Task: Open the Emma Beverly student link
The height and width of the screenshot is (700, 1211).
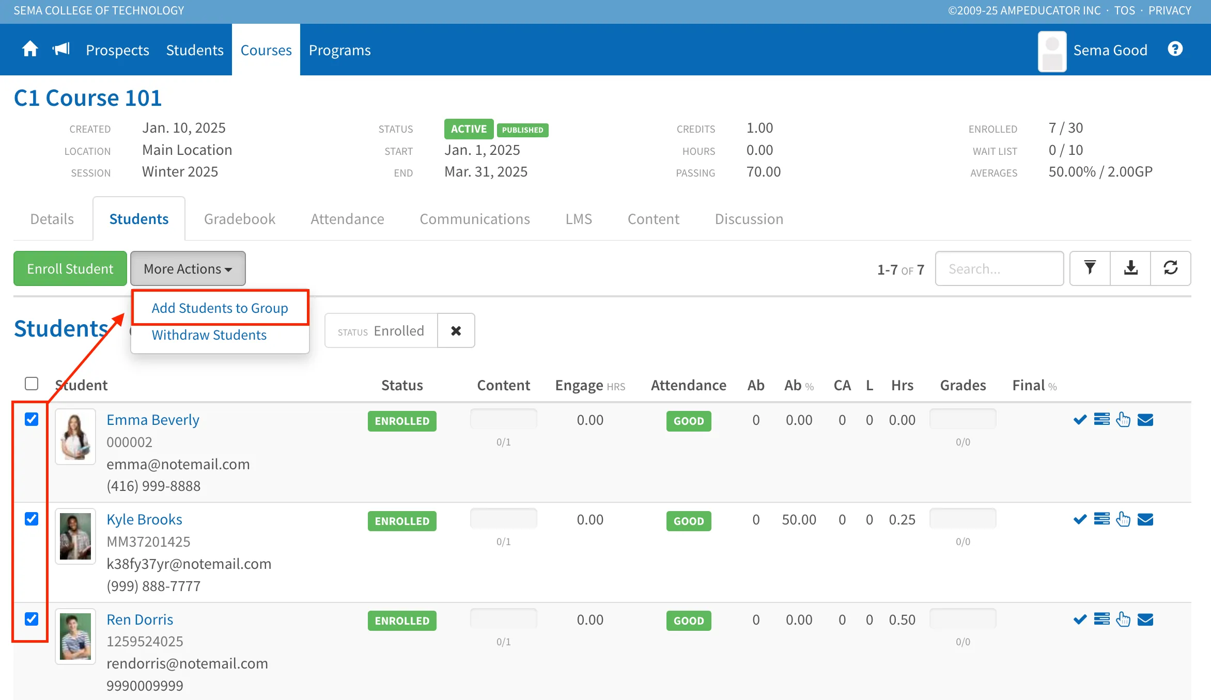Action: [153, 420]
